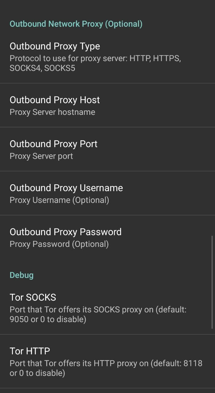
Task: Tap the 'Proxy Username (Optional)' subtitle
Action: (59, 200)
